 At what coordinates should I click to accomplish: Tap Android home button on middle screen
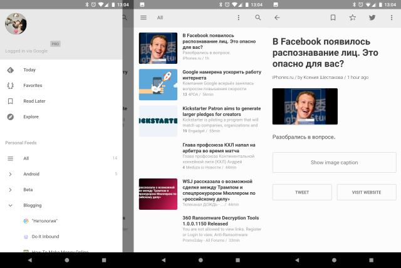(200, 260)
